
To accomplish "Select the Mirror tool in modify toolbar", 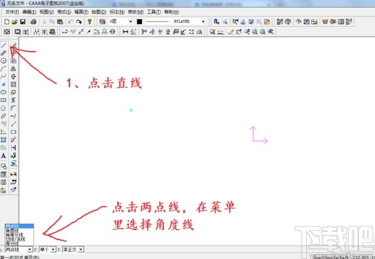I will tap(14, 69).
